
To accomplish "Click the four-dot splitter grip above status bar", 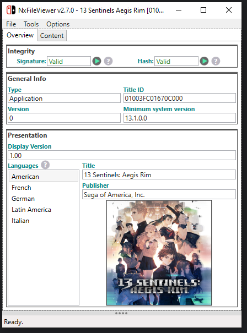I will point(121,313).
